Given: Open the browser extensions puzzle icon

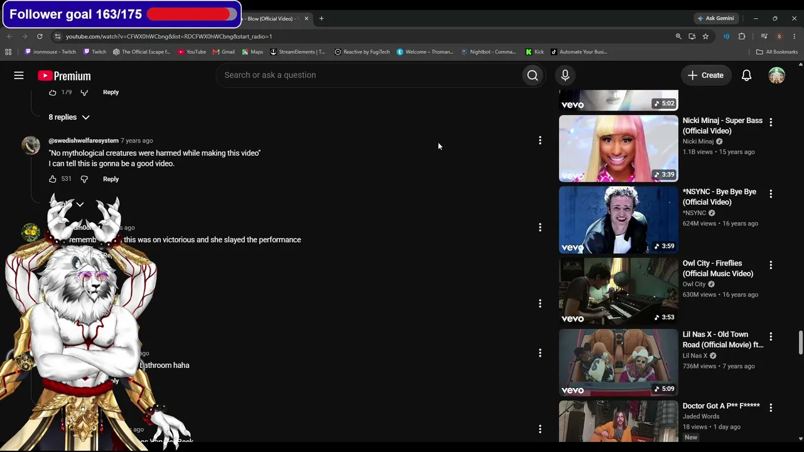Looking at the screenshot, I should click(x=742, y=36).
